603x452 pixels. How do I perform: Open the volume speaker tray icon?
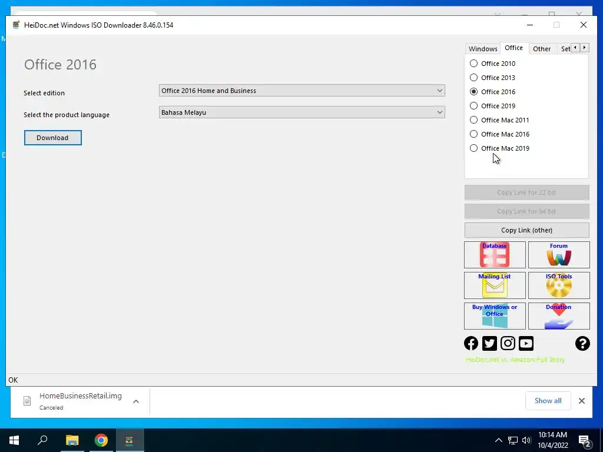pyautogui.click(x=526, y=440)
